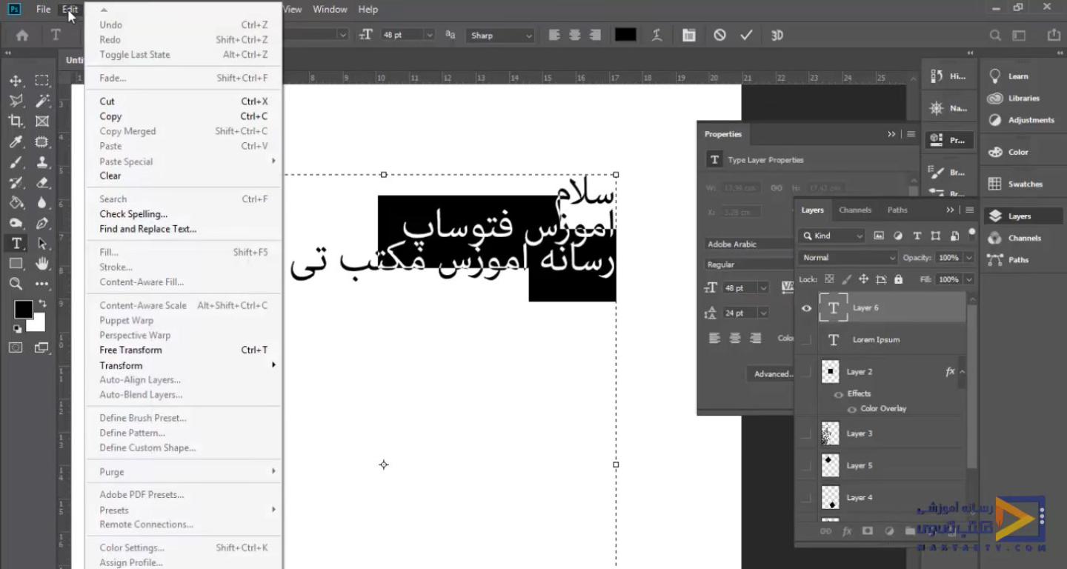1067x569 pixels.
Task: Open the File menu
Action: pyautogui.click(x=44, y=10)
